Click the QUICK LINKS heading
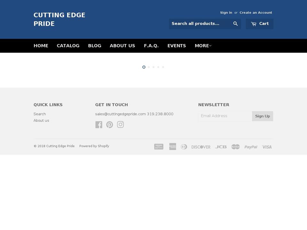Image resolution: width=307 pixels, height=230 pixels. pyautogui.click(x=48, y=105)
